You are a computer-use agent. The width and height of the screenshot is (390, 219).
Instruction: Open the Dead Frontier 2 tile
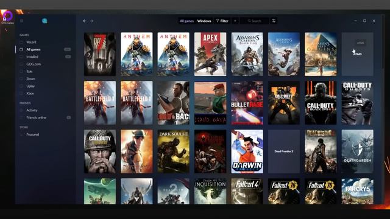[x=284, y=151]
